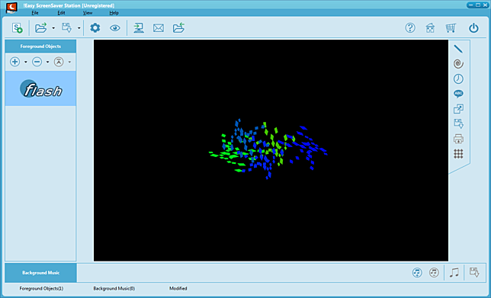Viewport: 491px width, 298px height.
Task: Click the envelope email icon
Action: [x=159, y=28]
